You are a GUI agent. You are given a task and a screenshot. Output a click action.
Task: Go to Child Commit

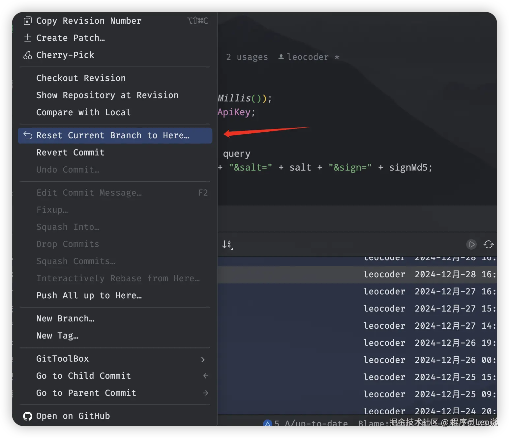(x=83, y=376)
